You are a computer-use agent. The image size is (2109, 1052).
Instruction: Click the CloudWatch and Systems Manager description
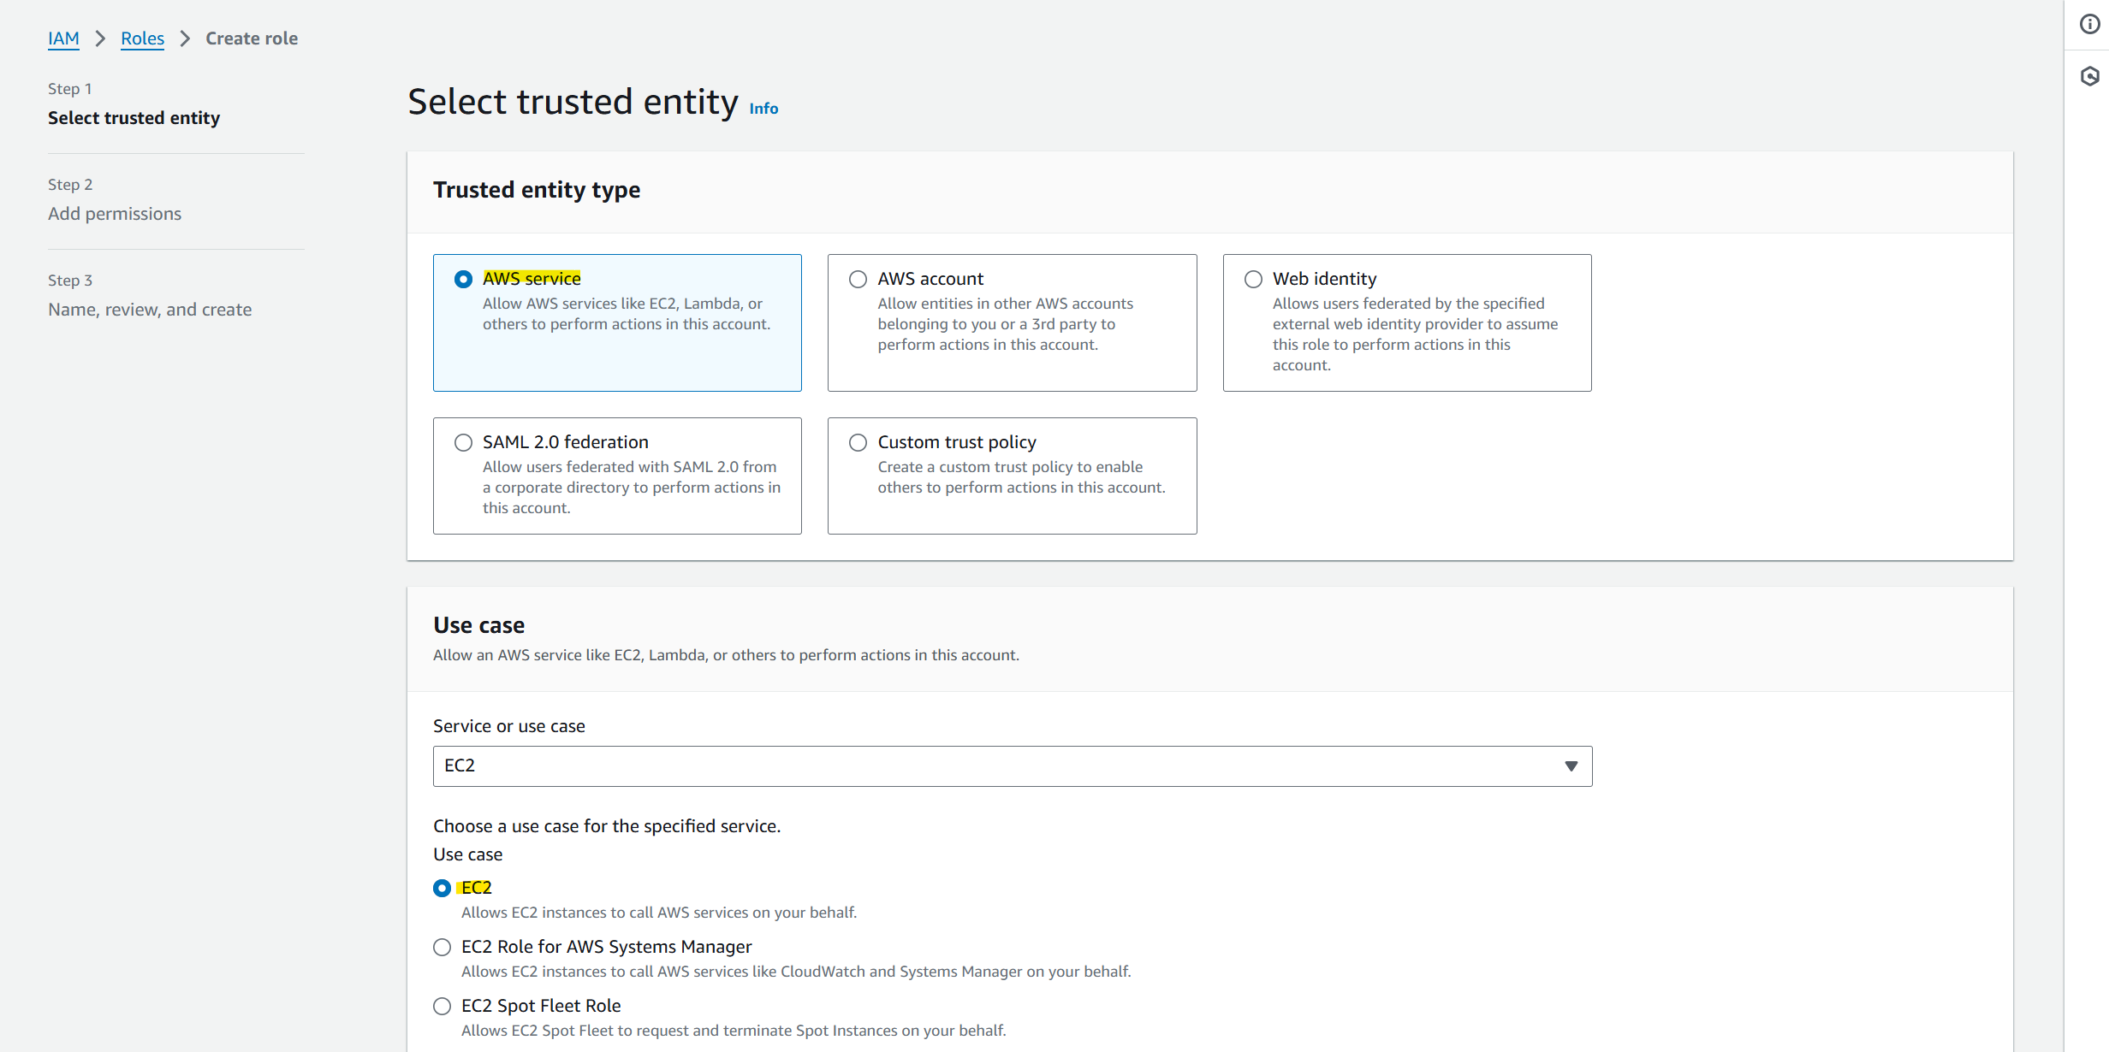click(x=796, y=972)
